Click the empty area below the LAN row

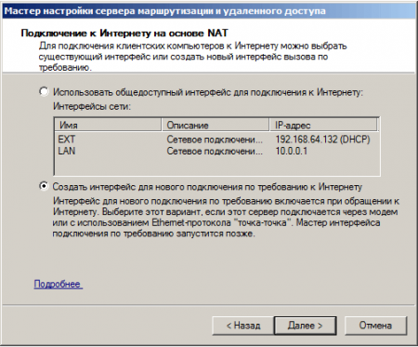(x=216, y=166)
